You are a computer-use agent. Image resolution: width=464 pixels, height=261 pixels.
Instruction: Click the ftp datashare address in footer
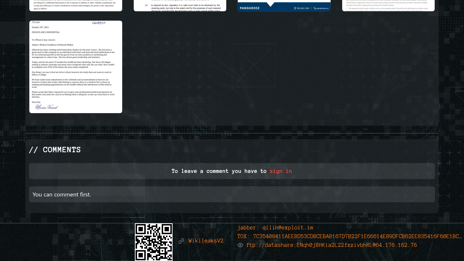(331, 245)
